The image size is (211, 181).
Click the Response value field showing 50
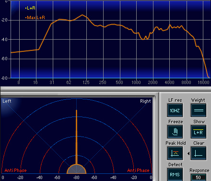199,177
